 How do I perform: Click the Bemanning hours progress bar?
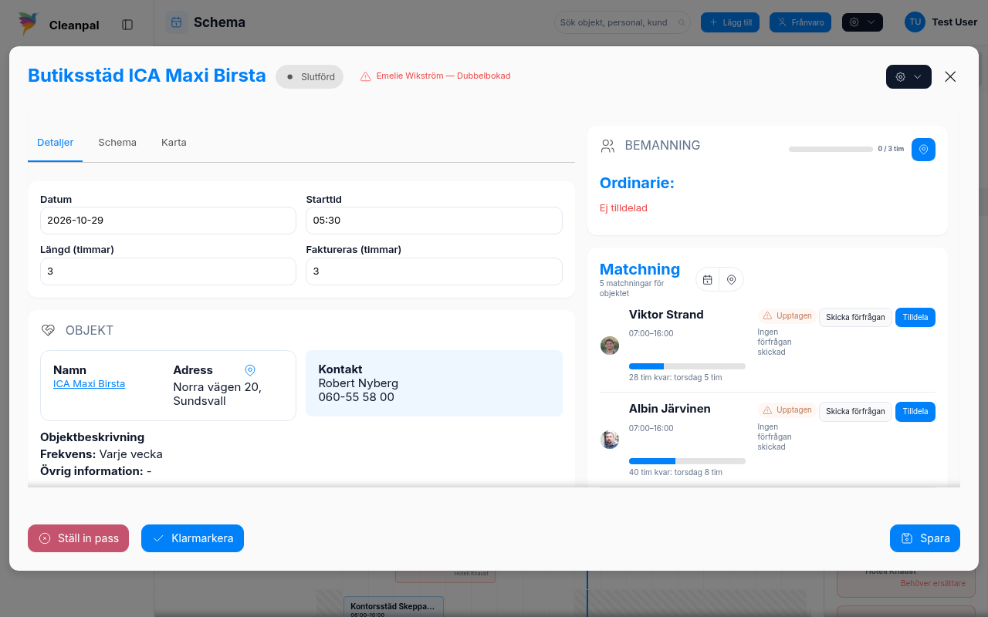(831, 149)
